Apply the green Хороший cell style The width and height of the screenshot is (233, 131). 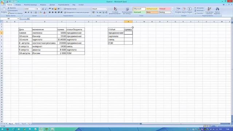[139, 12]
